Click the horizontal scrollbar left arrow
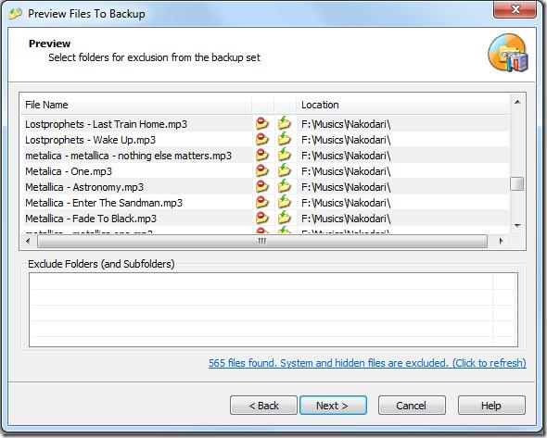547x438 pixels. click(x=28, y=241)
